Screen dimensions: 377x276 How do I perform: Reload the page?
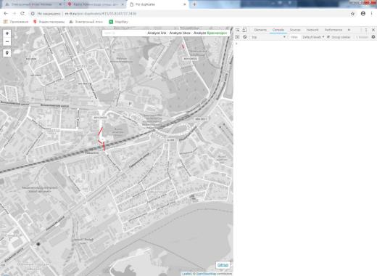22,14
